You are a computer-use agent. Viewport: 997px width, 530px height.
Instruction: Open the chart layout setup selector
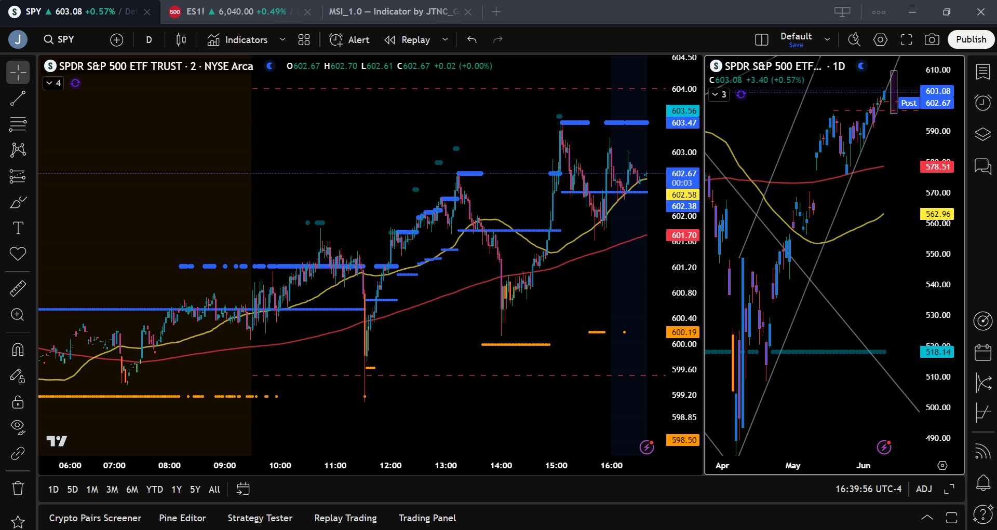point(762,39)
